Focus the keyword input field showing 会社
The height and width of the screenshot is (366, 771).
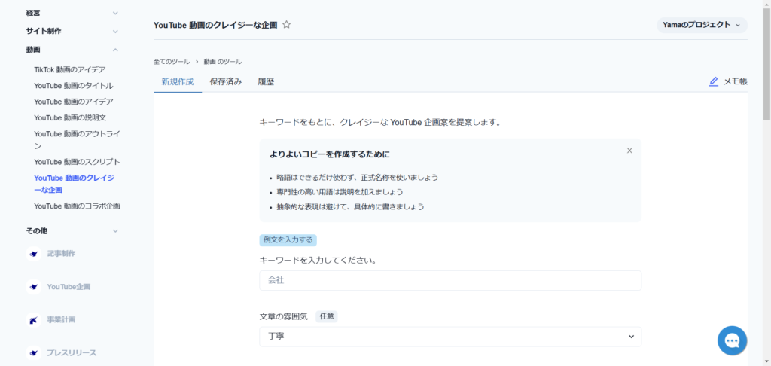(450, 280)
